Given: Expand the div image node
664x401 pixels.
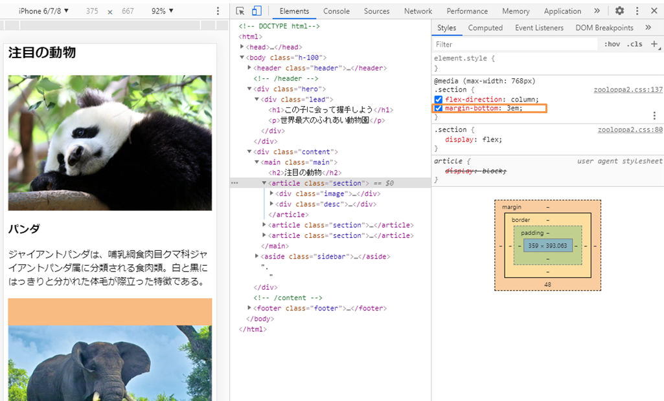Looking at the screenshot, I should [271, 193].
